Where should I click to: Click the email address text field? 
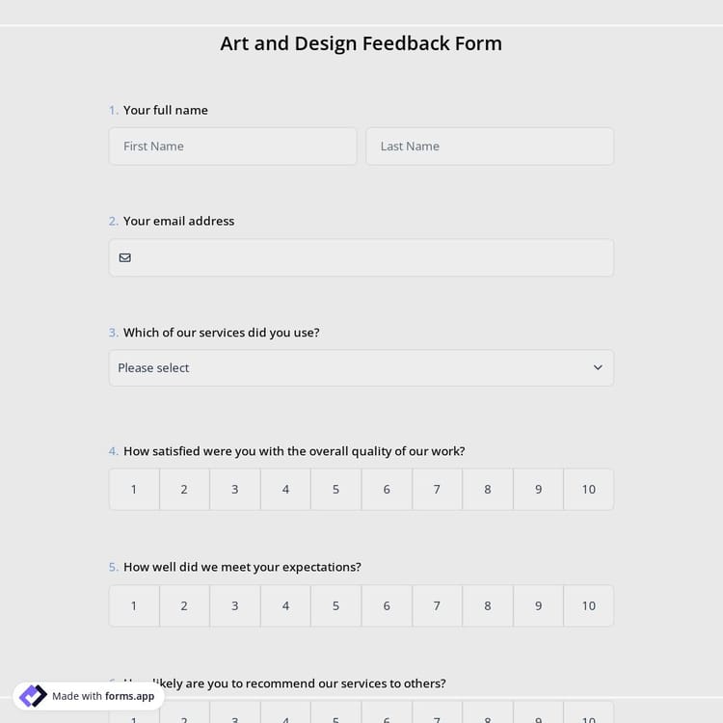coord(371,257)
